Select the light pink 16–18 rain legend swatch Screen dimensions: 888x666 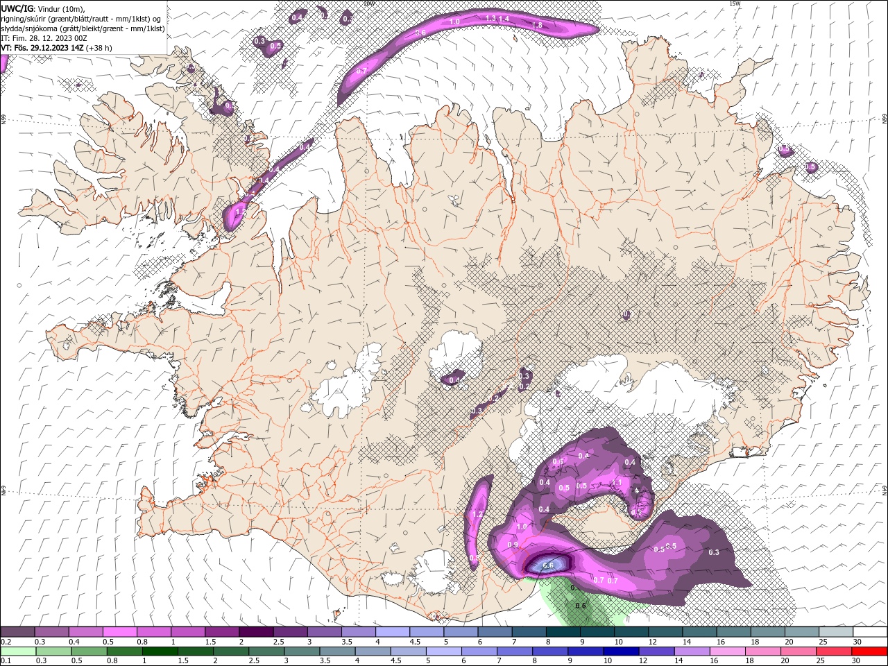tap(726, 651)
